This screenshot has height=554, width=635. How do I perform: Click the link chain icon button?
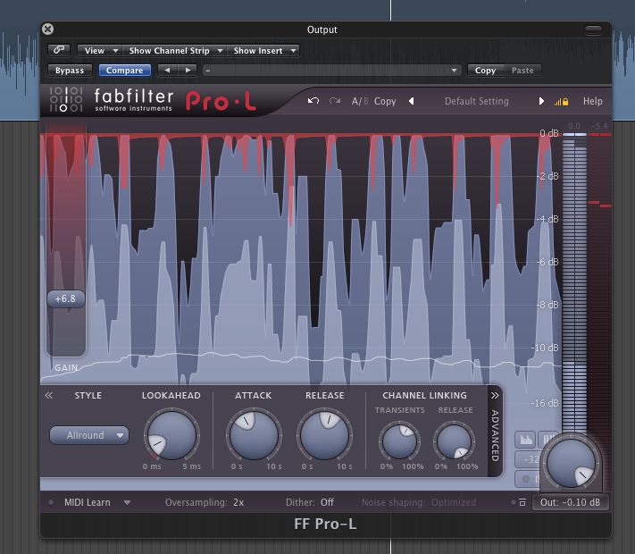[x=59, y=50]
